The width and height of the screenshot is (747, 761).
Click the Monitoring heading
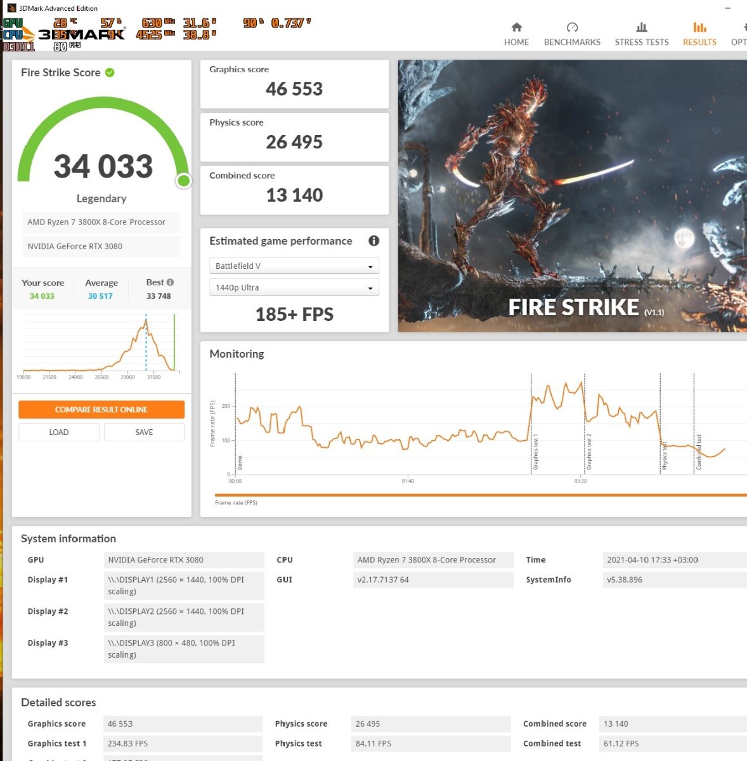237,354
